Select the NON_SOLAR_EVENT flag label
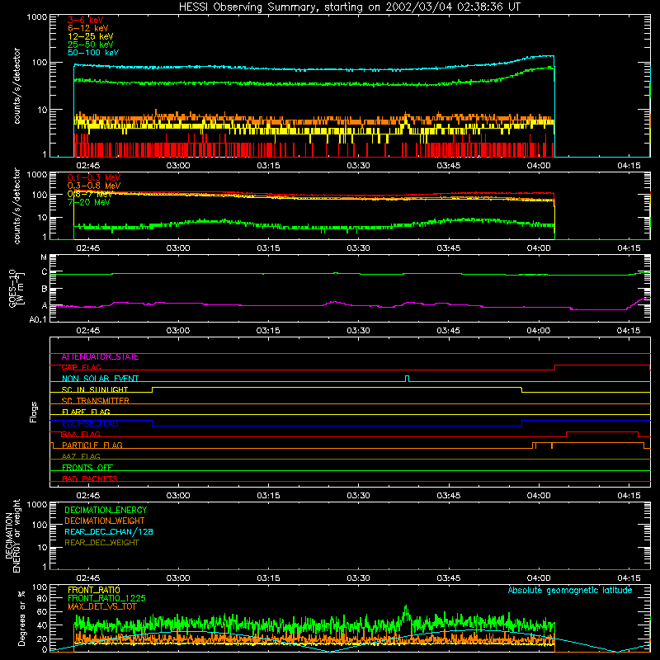The width and height of the screenshot is (660, 660). [100, 379]
